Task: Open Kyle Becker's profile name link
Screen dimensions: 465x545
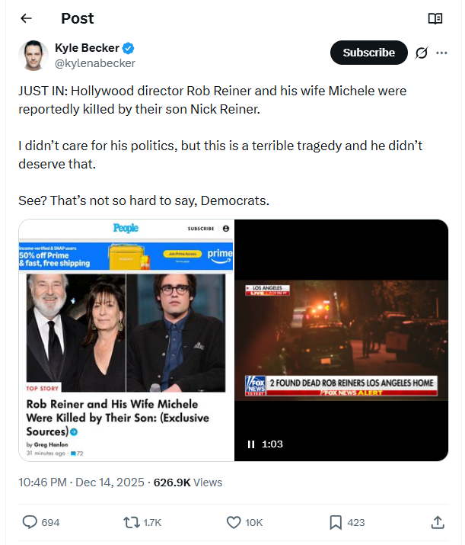Action: pyautogui.click(x=87, y=48)
